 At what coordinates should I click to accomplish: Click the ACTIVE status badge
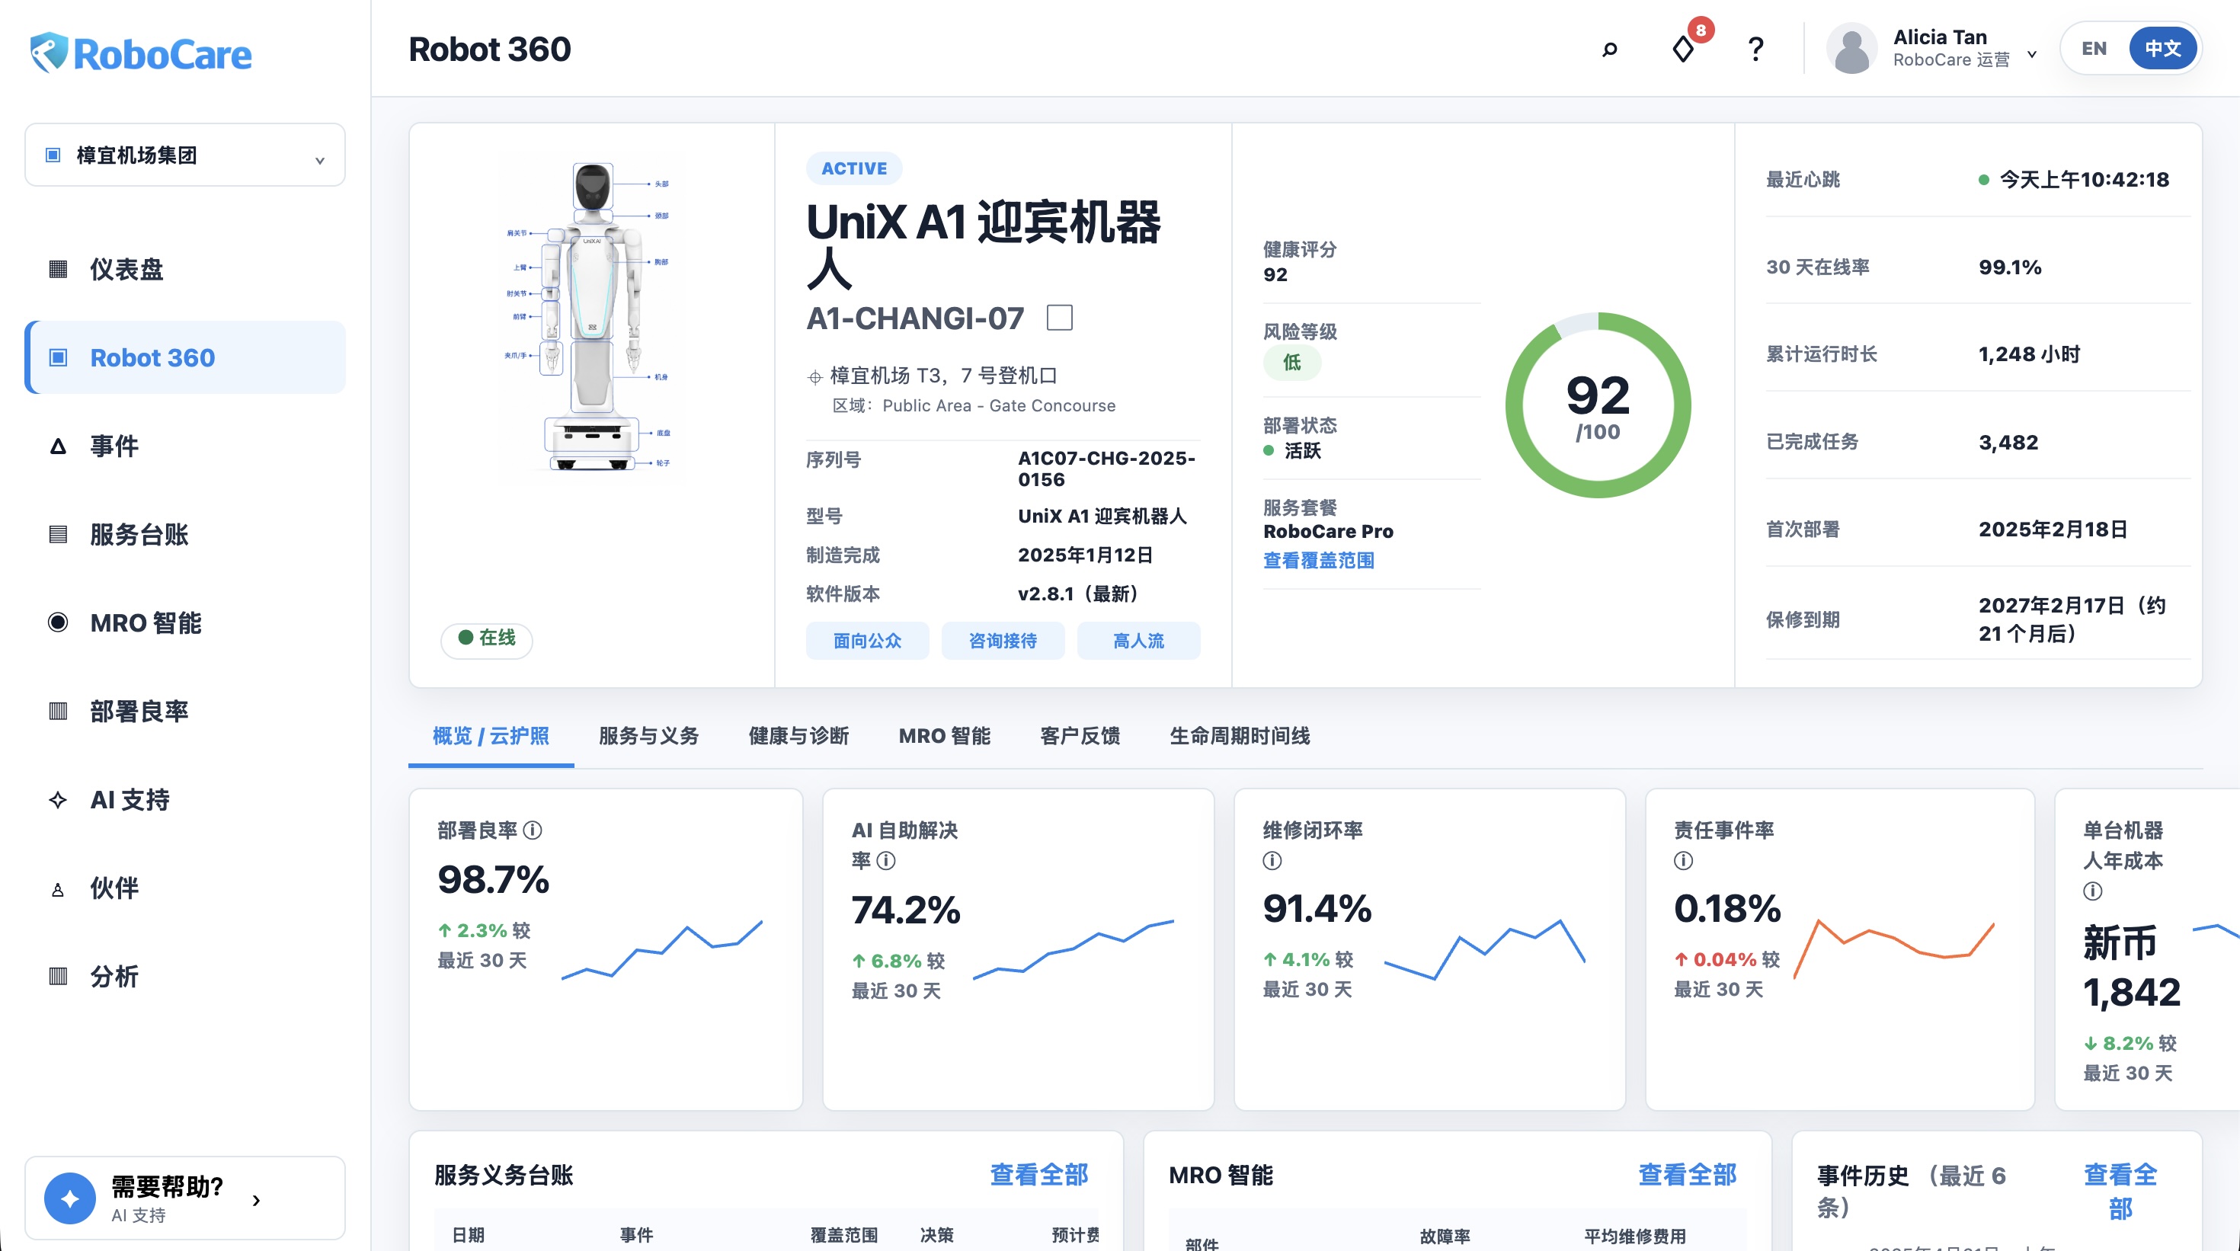pos(854,168)
